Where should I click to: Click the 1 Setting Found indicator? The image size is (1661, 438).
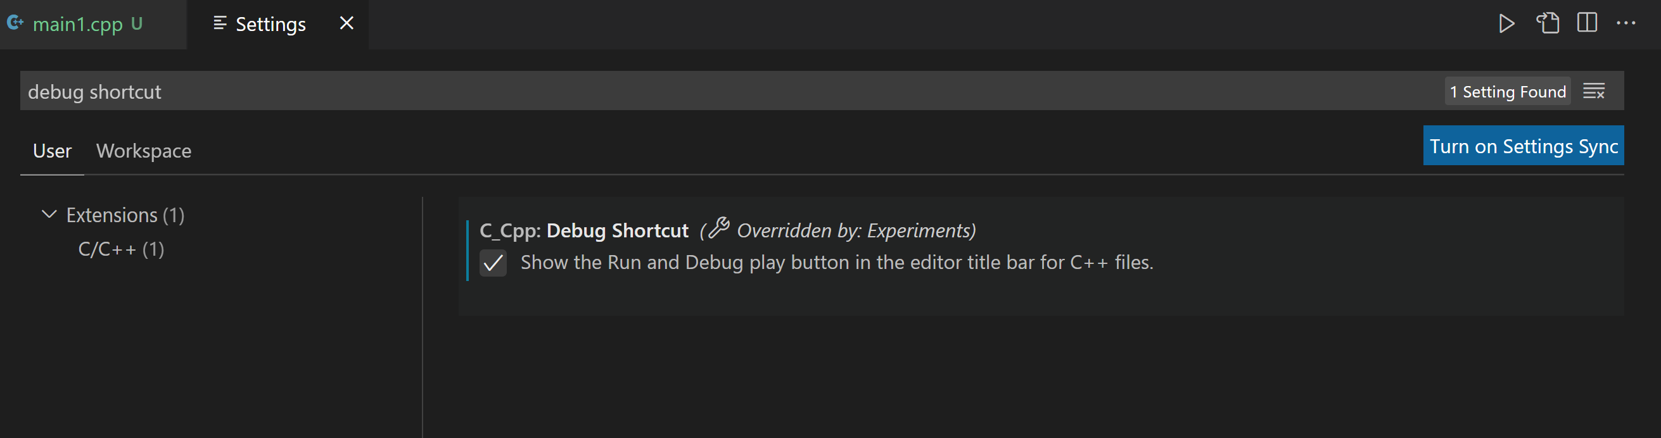[x=1508, y=91]
